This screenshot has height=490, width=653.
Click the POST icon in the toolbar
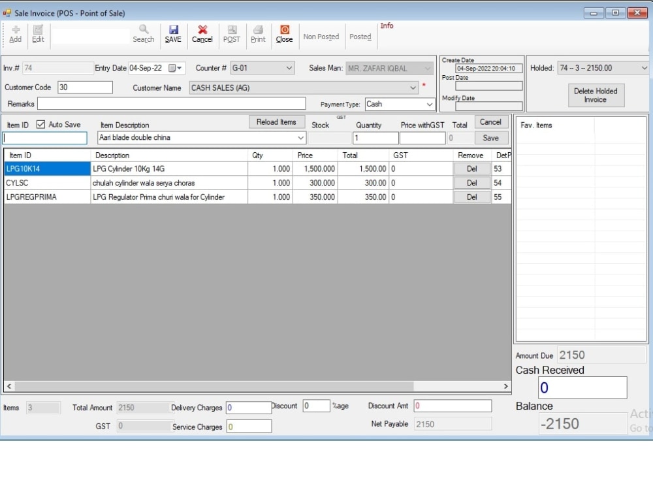(232, 34)
